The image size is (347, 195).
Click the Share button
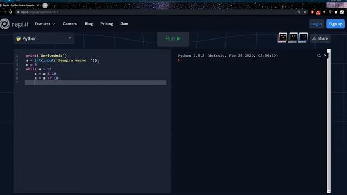(x=320, y=38)
